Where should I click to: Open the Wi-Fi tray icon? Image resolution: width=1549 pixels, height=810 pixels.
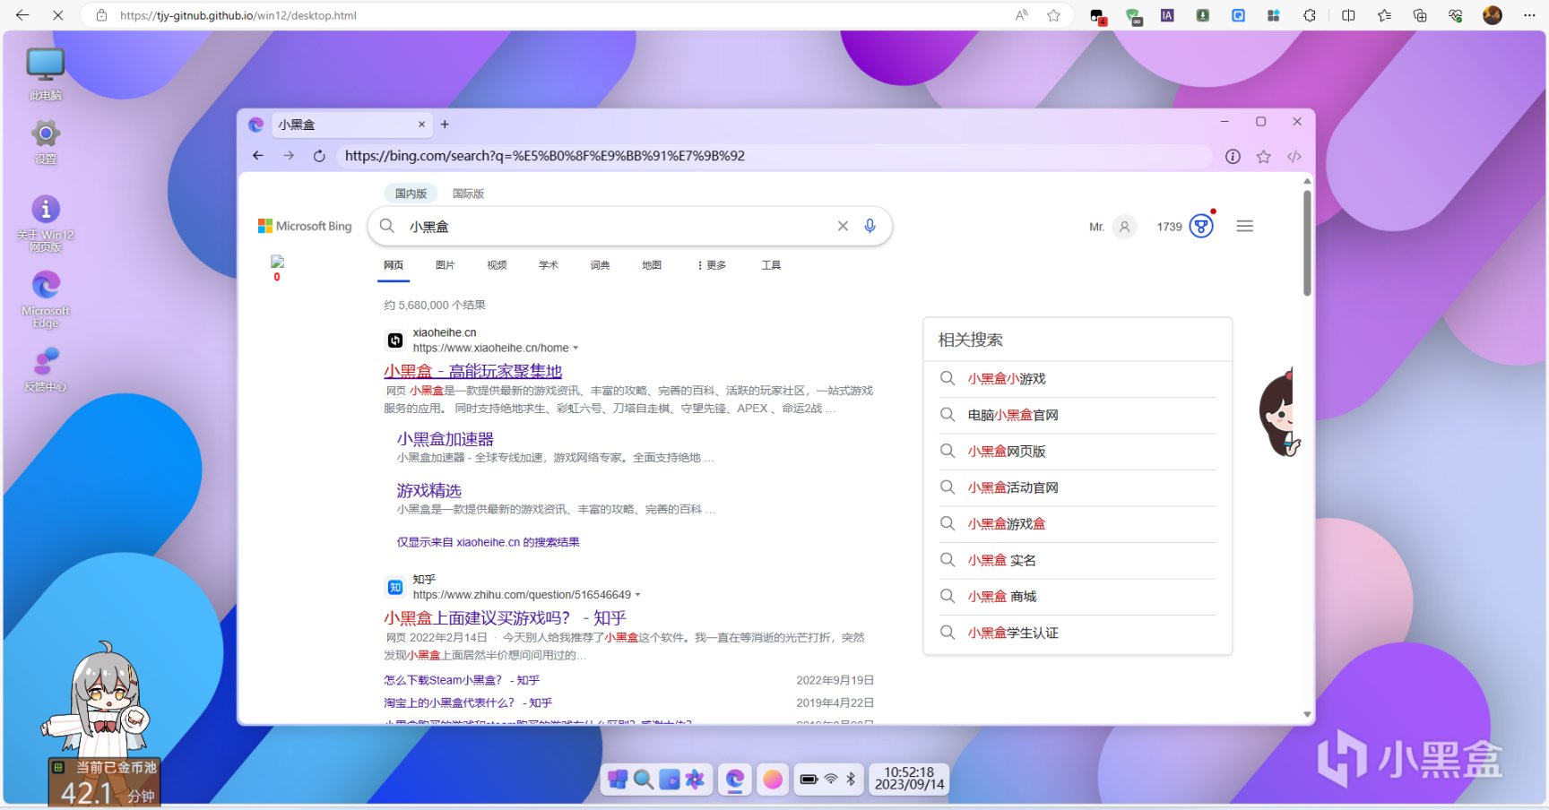831,780
